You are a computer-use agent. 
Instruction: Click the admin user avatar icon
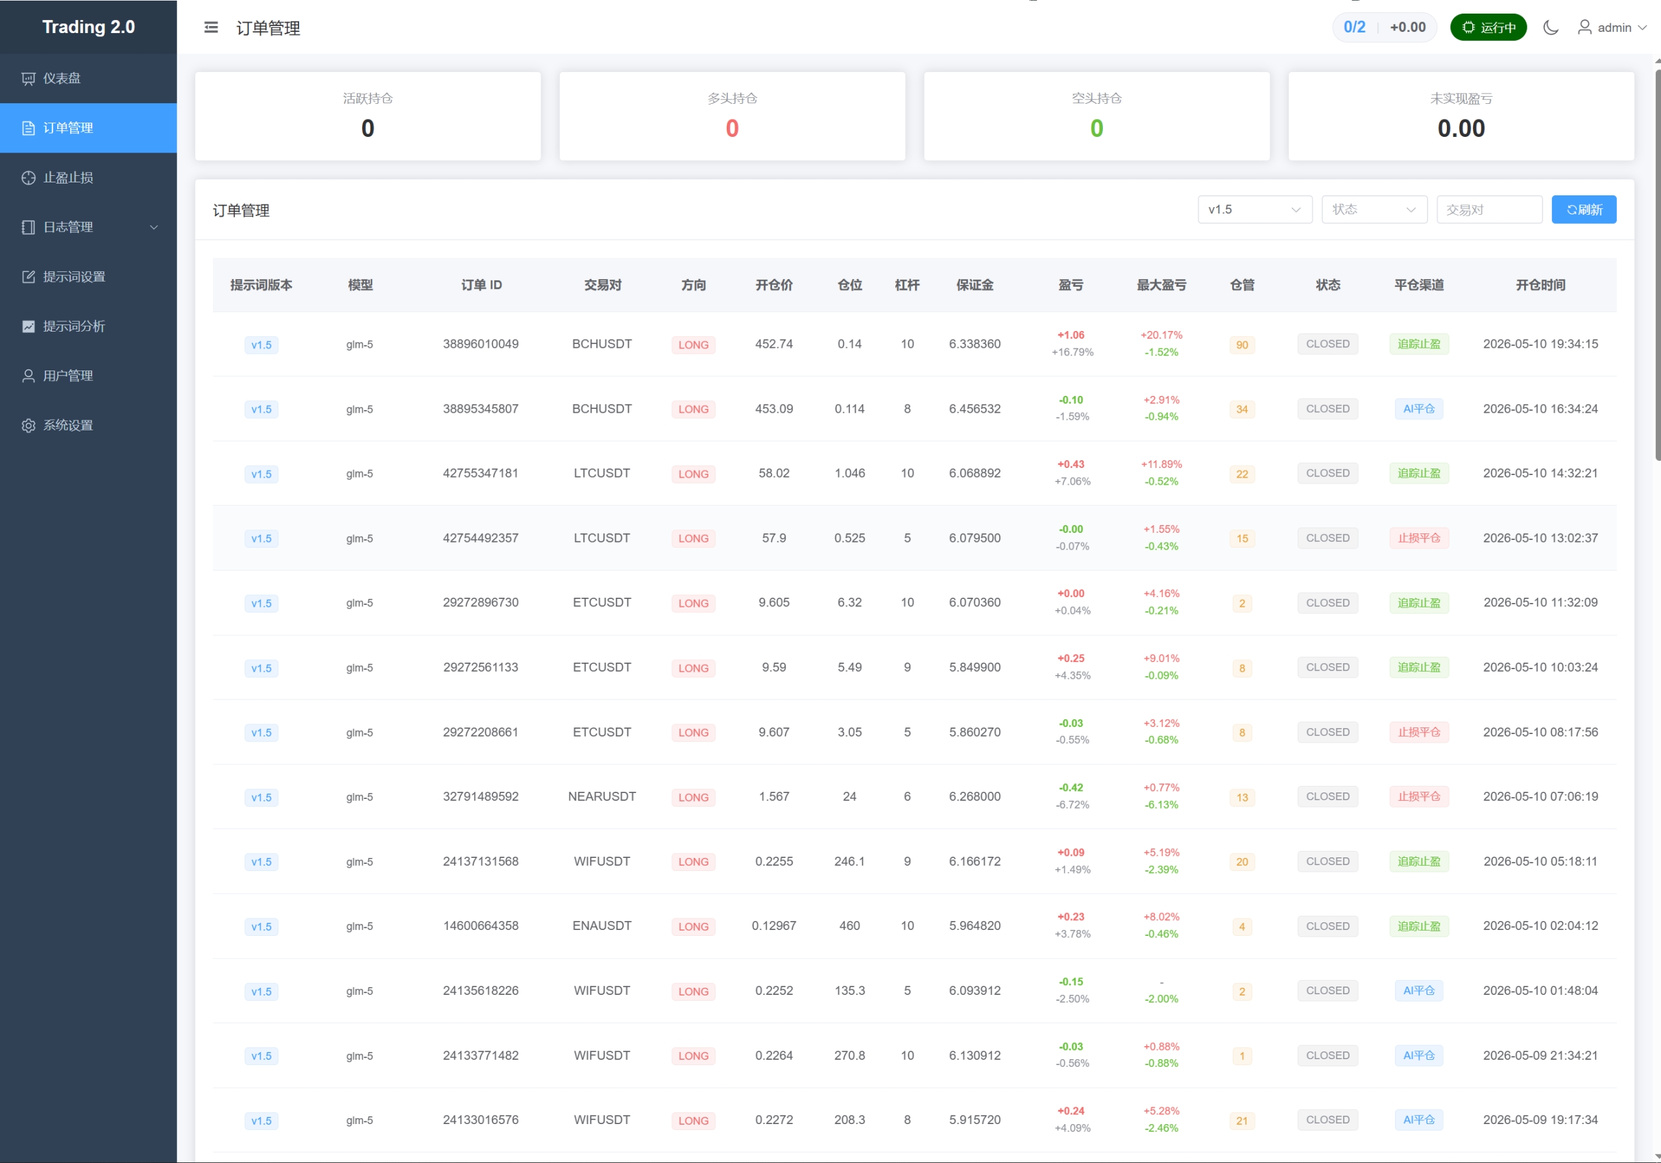pyautogui.click(x=1584, y=27)
